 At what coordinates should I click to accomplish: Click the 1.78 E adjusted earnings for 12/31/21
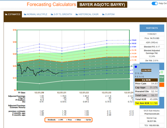pyautogui.click(x=63, y=96)
